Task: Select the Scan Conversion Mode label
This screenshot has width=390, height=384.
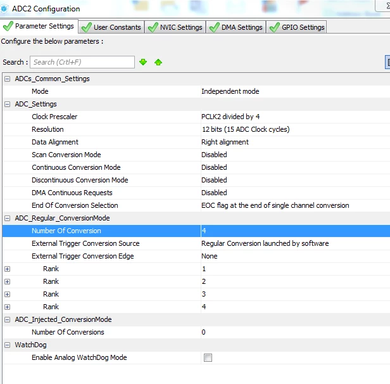Action: [x=66, y=155]
